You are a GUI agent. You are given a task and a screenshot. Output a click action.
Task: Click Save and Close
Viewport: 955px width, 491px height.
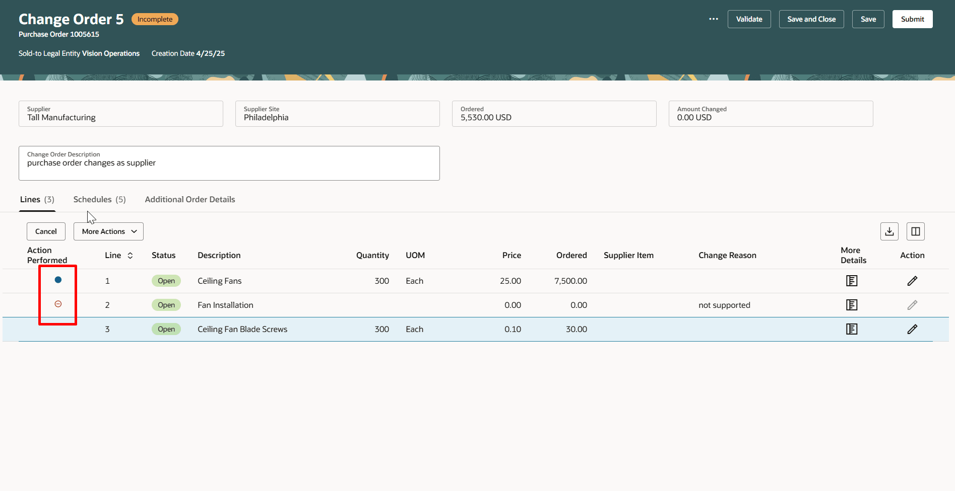coord(811,19)
